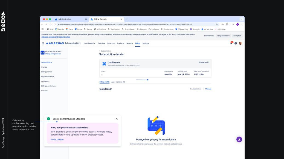Open a new browser tab

[127, 19]
